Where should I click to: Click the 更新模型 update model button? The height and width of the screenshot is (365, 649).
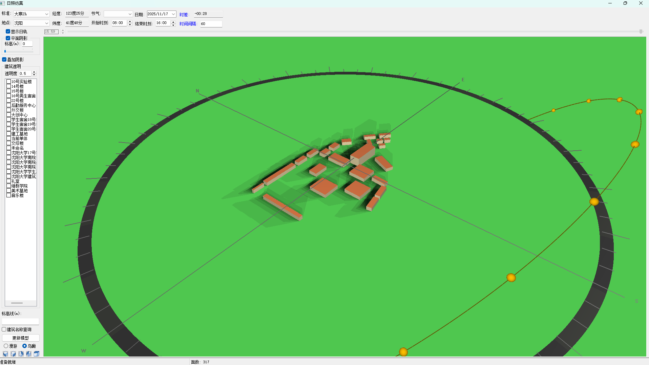pos(21,338)
